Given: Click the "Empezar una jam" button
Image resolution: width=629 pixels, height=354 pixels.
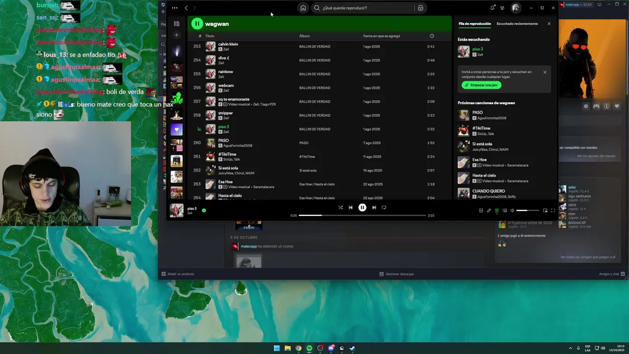Looking at the screenshot, I should (x=481, y=85).
